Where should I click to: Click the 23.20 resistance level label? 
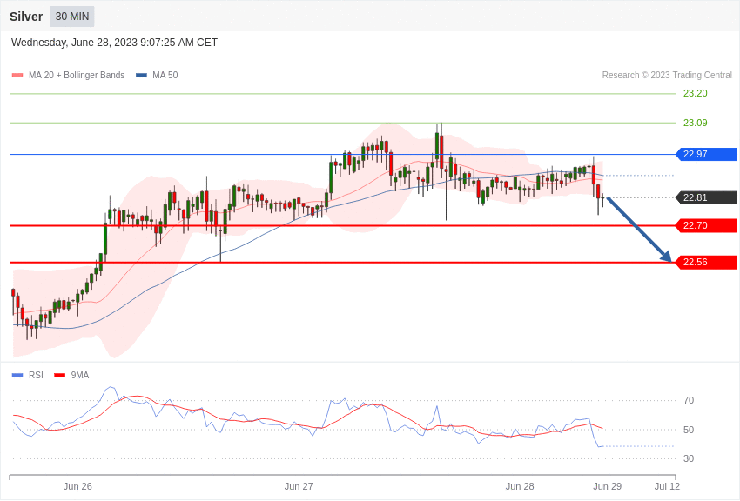point(696,93)
